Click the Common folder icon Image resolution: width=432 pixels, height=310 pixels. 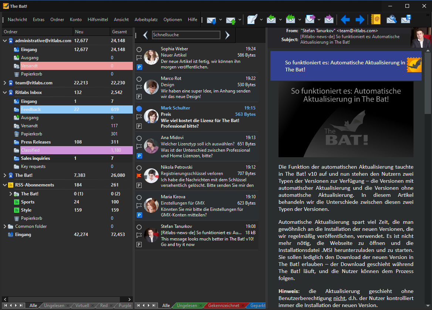click(11, 226)
